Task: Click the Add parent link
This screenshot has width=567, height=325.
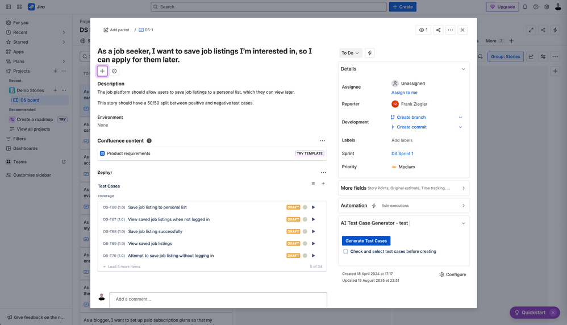Action: (116, 30)
